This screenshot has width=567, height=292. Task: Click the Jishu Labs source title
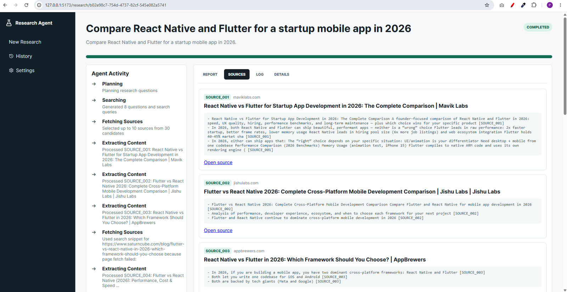352,192
